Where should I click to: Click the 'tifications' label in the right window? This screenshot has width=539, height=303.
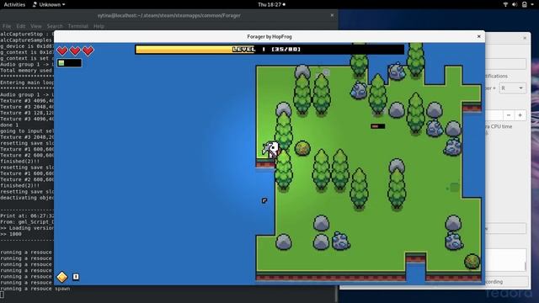pyautogui.click(x=496, y=76)
